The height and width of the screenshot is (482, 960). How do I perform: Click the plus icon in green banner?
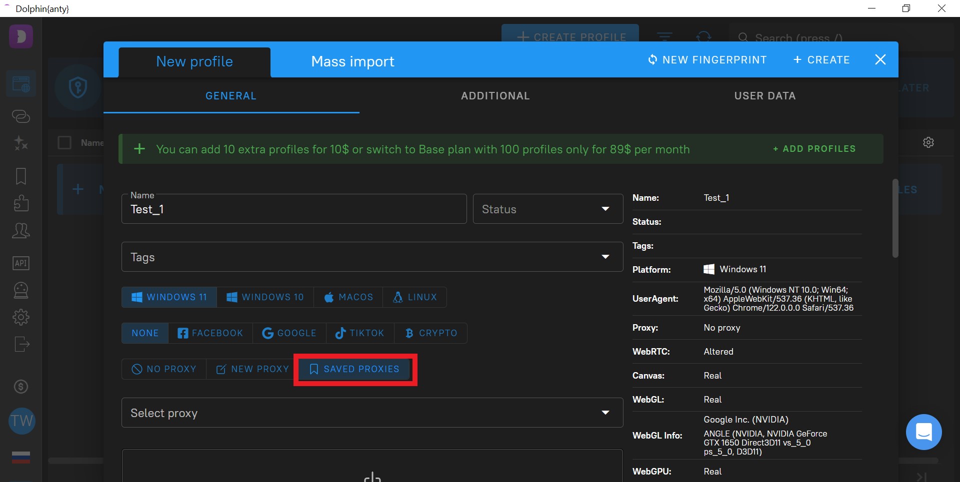139,149
